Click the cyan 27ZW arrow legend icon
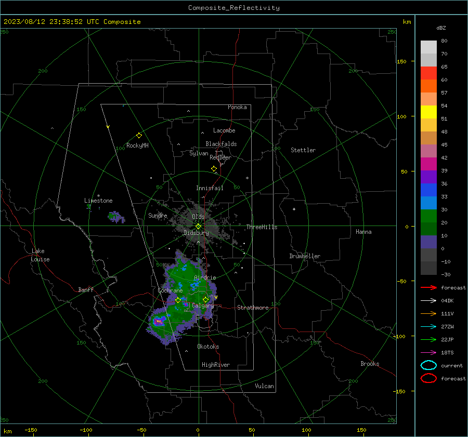Screen dimensions: 468x437 pyautogui.click(x=428, y=327)
